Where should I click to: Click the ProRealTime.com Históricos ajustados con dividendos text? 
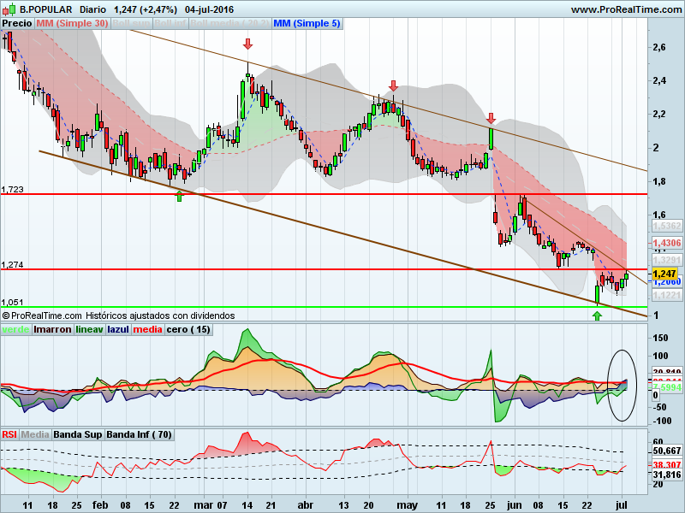118,315
